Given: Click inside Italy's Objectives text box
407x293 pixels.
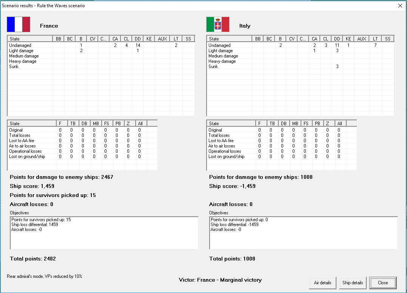Looking at the screenshot, I should click(x=303, y=238).
